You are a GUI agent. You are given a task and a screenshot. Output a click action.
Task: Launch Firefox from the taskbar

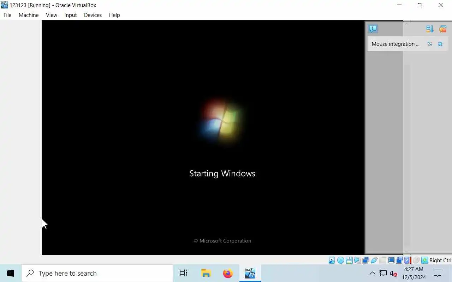tap(228, 273)
